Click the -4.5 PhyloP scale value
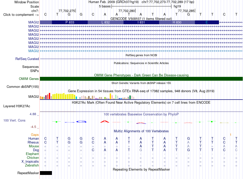 33,127
